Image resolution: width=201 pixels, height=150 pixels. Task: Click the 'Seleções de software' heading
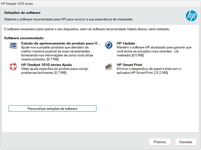click(x=22, y=13)
